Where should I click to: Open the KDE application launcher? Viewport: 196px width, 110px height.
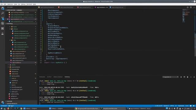pos(2,109)
